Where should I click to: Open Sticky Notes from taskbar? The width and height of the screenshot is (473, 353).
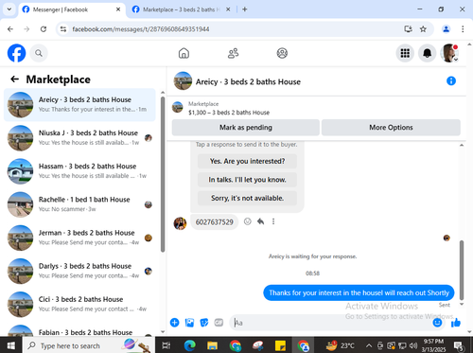pyautogui.click(x=280, y=345)
